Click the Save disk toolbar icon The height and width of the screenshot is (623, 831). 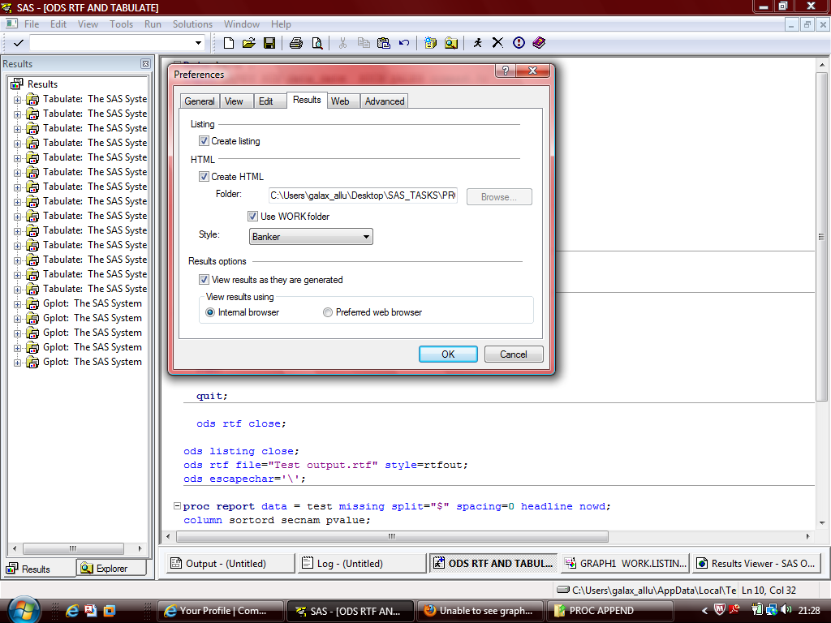(x=269, y=43)
